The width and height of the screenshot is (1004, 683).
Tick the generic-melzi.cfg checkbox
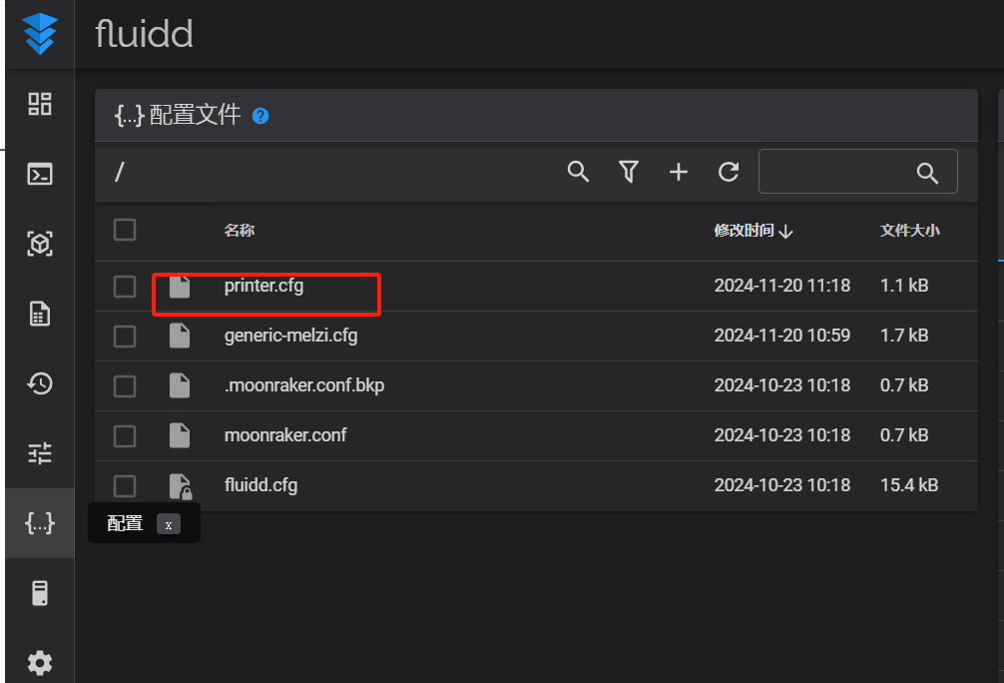(125, 337)
